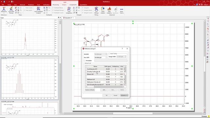Click the NN Spectrum icon
The image size is (210, 118).
pos(115,10)
